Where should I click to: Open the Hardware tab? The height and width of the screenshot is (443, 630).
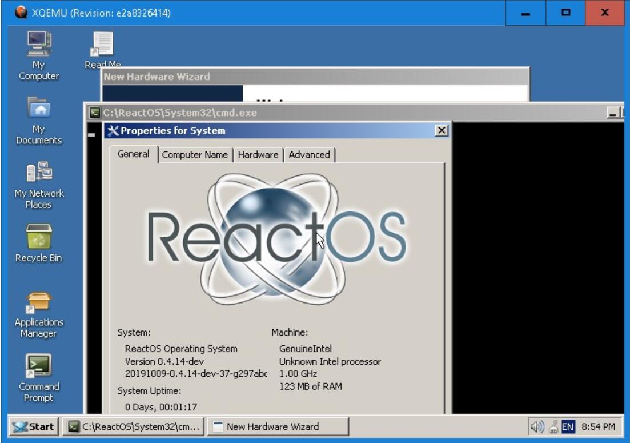click(x=257, y=154)
